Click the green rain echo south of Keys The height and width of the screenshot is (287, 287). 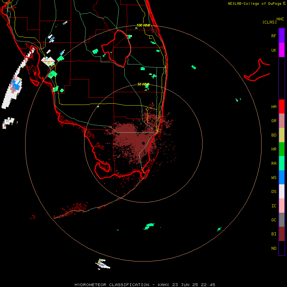coord(149,226)
